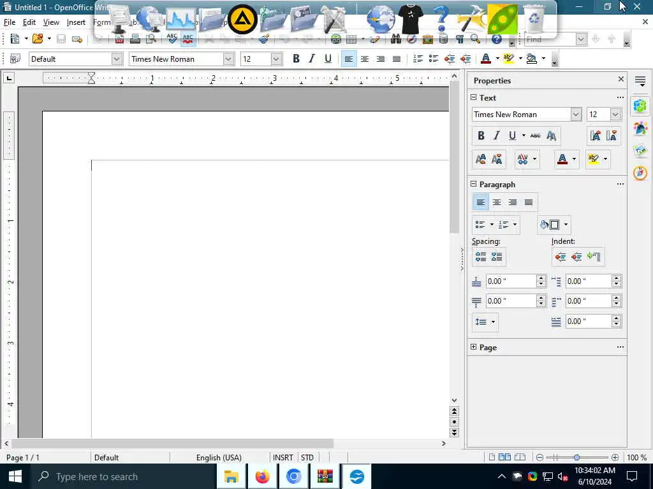Apply the sidebar Font Color red A button

pyautogui.click(x=562, y=159)
